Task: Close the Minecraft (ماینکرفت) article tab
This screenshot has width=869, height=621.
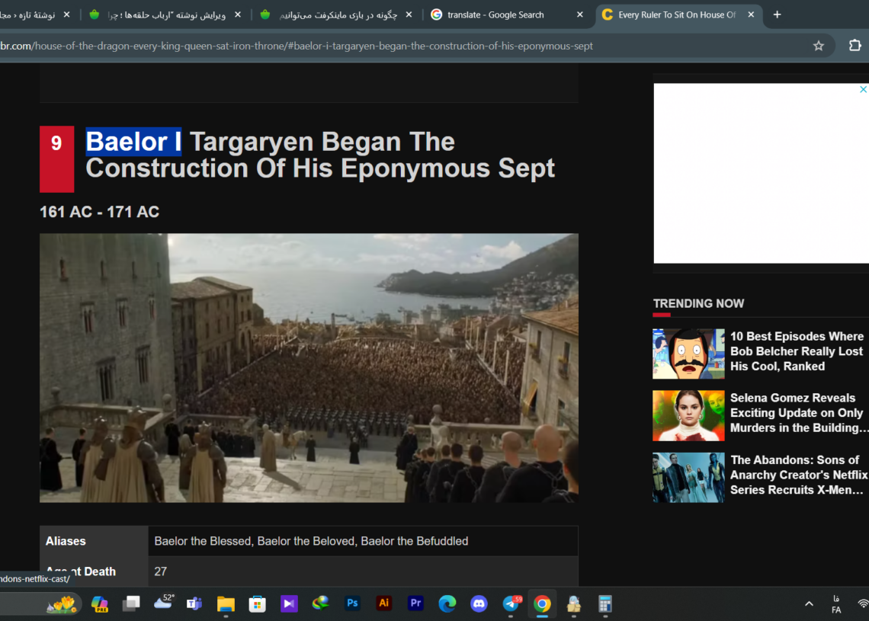Action: [409, 15]
